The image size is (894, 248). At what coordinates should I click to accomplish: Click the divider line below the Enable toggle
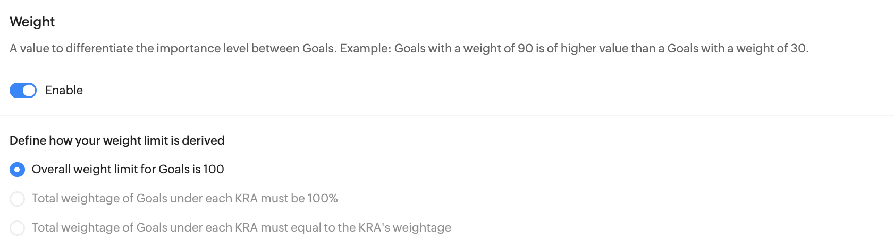pos(446,115)
